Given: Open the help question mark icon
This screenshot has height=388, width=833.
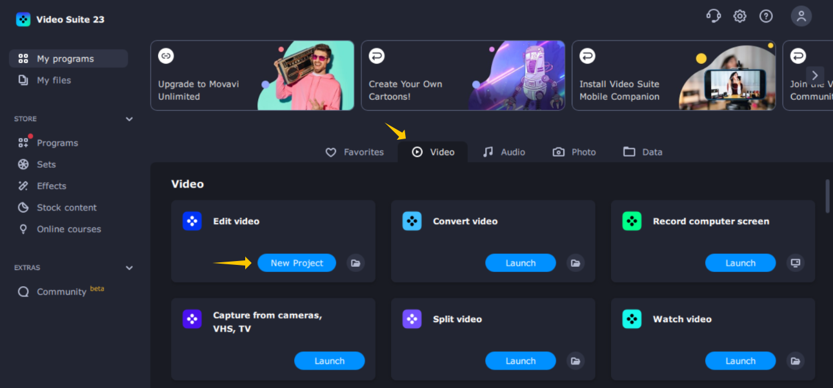Looking at the screenshot, I should tap(766, 16).
